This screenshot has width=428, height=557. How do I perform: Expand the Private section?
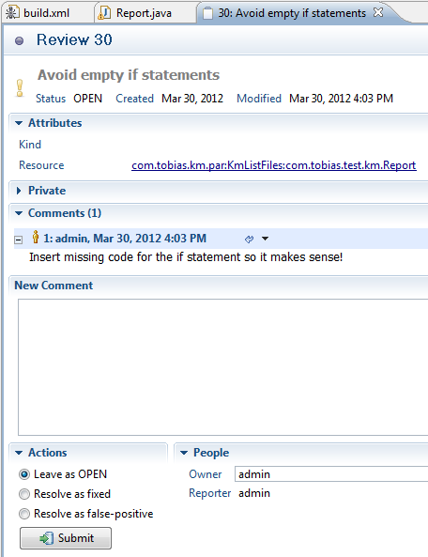pyautogui.click(x=19, y=191)
